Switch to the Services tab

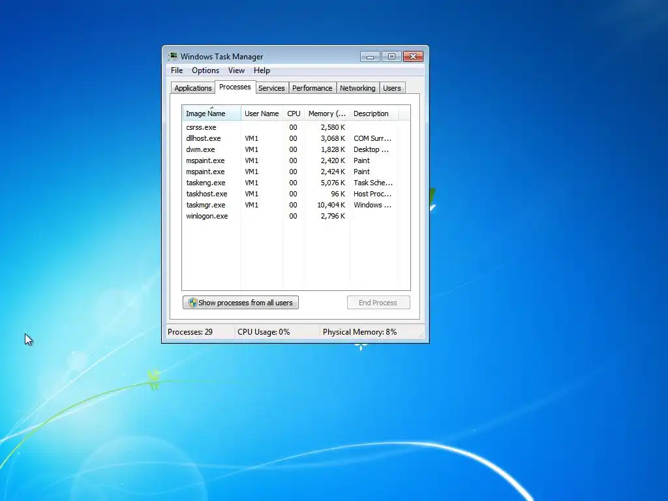tap(271, 88)
